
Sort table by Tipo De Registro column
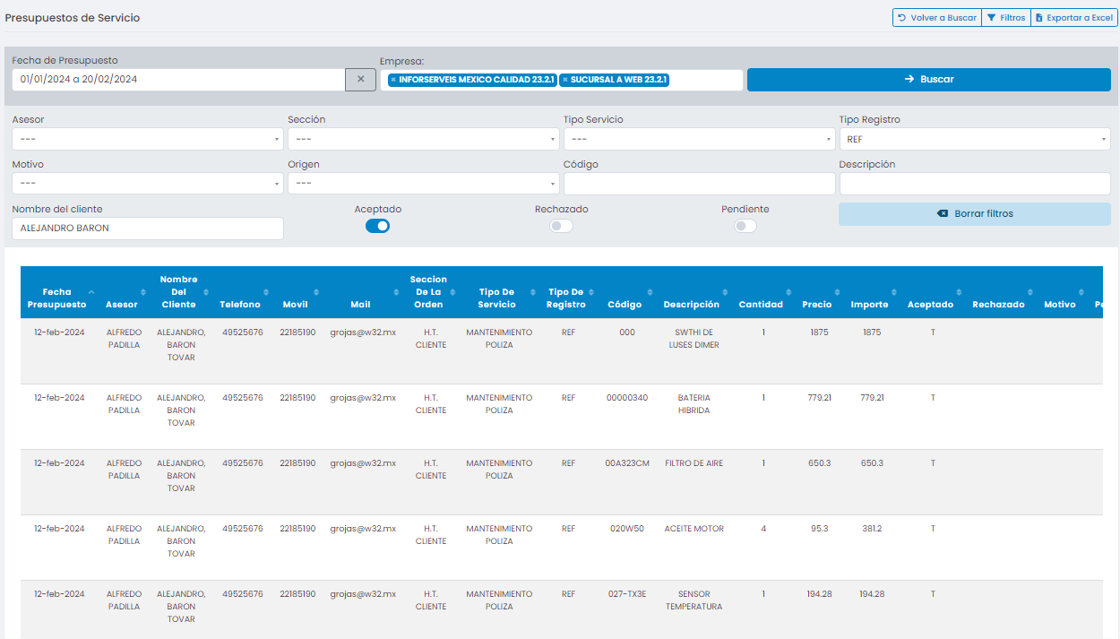pyautogui.click(x=568, y=292)
